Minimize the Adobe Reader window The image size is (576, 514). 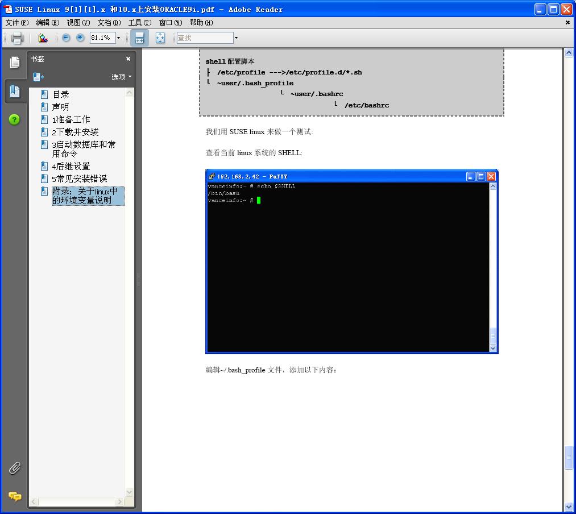coord(540,9)
